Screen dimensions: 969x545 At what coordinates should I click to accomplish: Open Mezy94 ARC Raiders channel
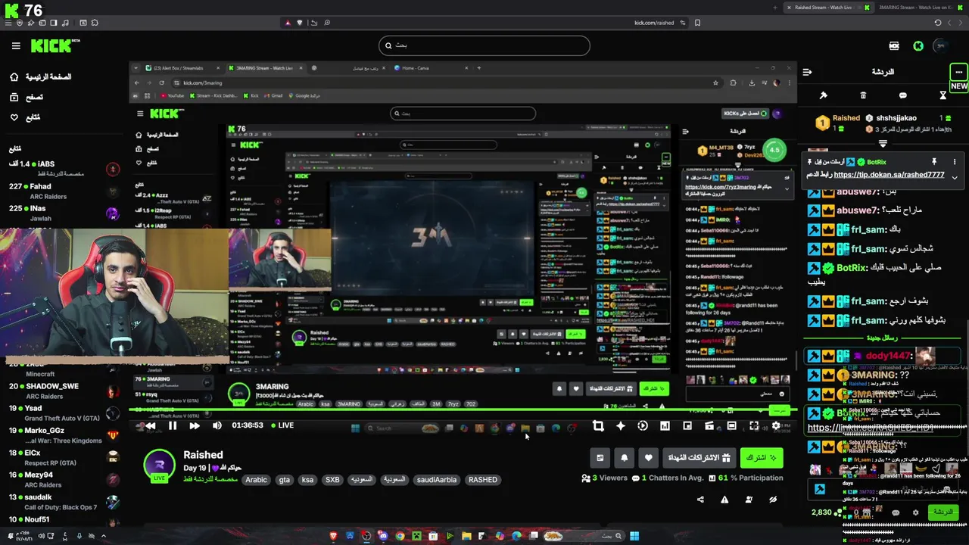(64, 479)
